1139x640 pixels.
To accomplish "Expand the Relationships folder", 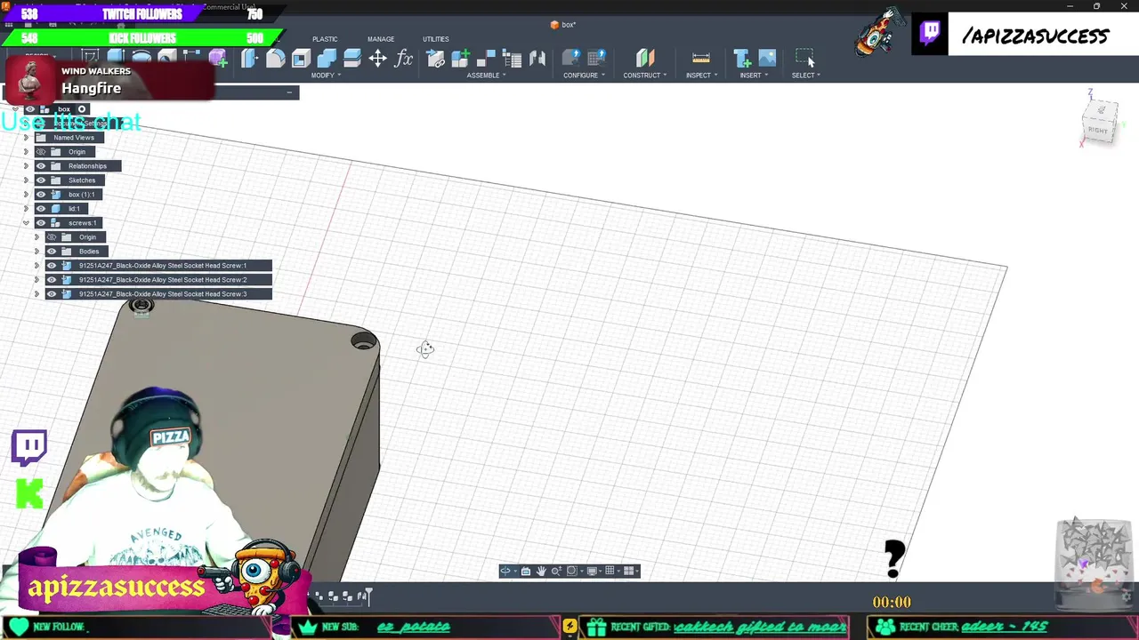I will click(26, 166).
